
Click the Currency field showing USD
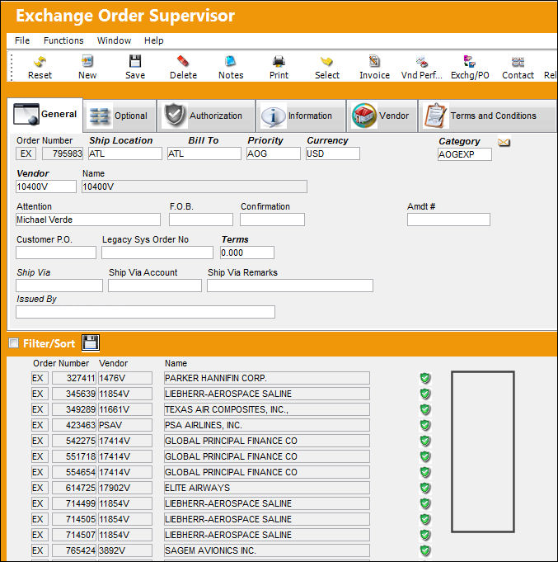tap(332, 153)
